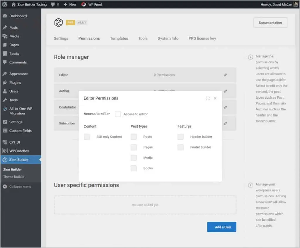Viewport: 300px width, 248px height.
Task: Collapse the admin sidebar menu
Action: pos(18,186)
